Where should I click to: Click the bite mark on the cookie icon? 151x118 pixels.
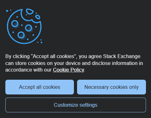(31, 17)
